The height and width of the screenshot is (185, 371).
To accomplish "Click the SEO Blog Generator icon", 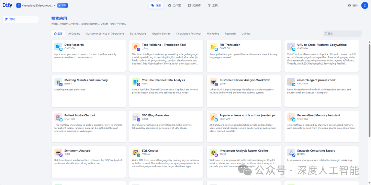I will (136, 117).
